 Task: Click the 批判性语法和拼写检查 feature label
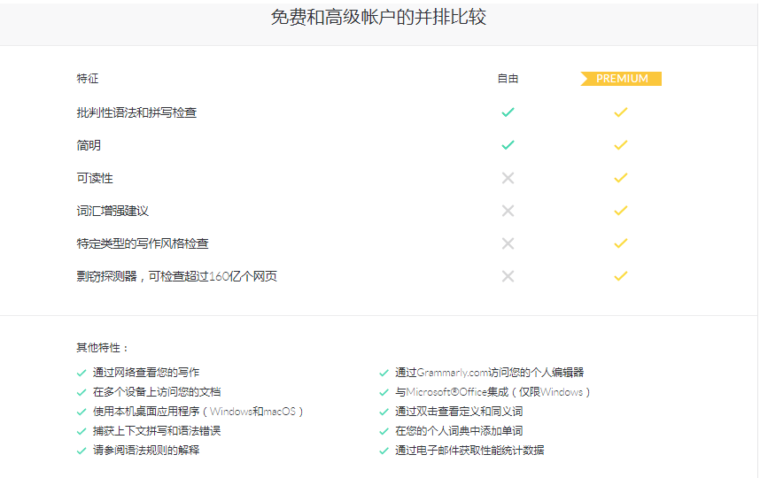point(136,112)
